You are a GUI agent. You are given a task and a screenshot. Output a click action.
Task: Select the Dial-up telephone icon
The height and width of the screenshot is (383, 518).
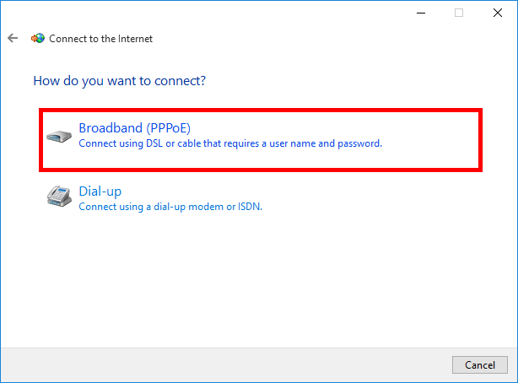(59, 198)
